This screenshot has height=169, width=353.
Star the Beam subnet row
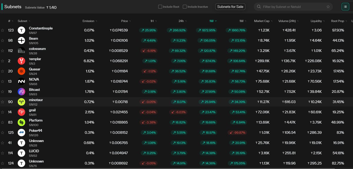2,40
